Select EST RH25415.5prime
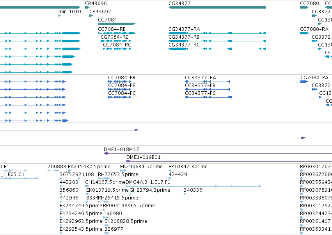The image size is (332, 235). click(x=118, y=198)
